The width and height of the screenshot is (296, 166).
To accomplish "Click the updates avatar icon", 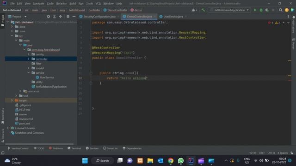I will 287,10.
